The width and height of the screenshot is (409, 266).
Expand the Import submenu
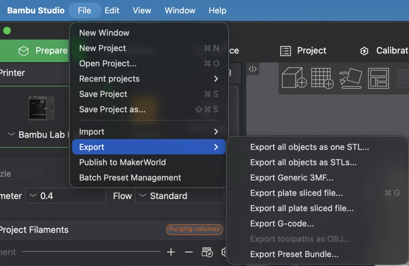coord(149,132)
